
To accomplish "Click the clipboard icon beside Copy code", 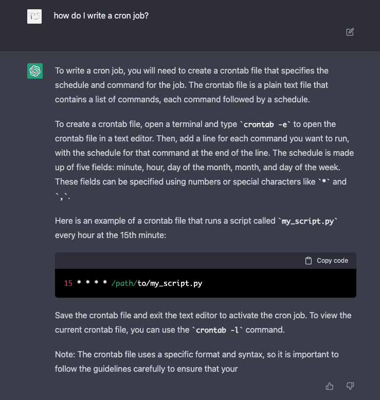I will [x=309, y=261].
